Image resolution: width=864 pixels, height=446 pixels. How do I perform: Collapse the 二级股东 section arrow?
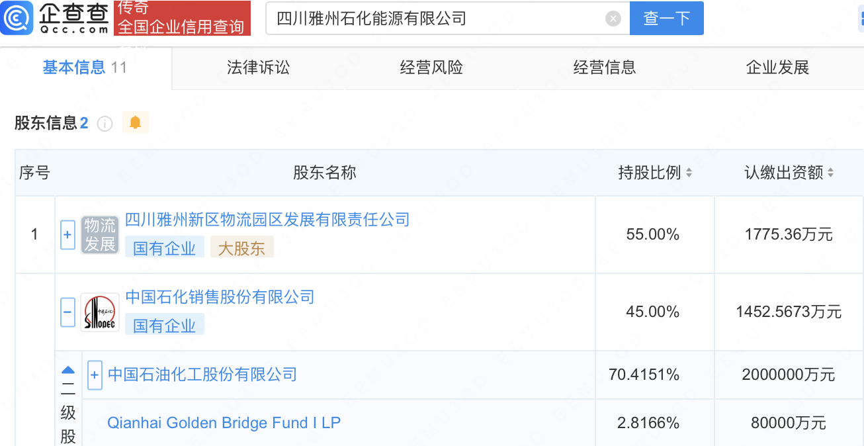[68, 370]
